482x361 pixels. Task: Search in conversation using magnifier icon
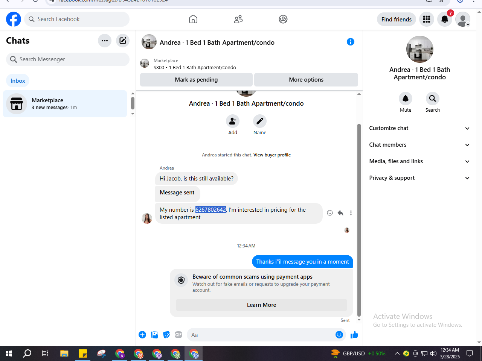pos(433,99)
